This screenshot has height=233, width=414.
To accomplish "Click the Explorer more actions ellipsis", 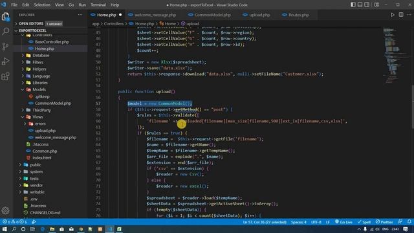I will (80, 15).
